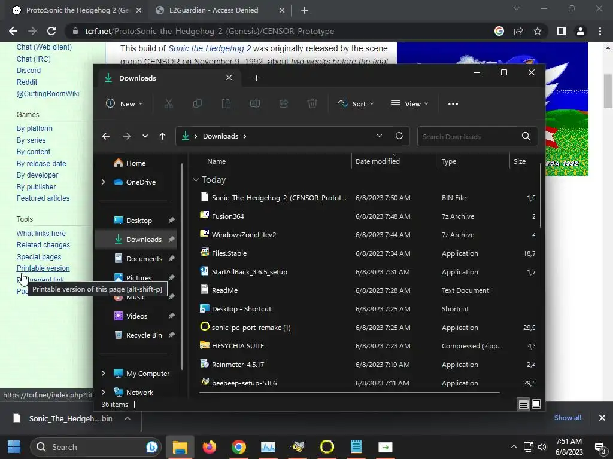This screenshot has height=459, width=613.
Task: Click the Chrome share page icon
Action: pos(518,31)
